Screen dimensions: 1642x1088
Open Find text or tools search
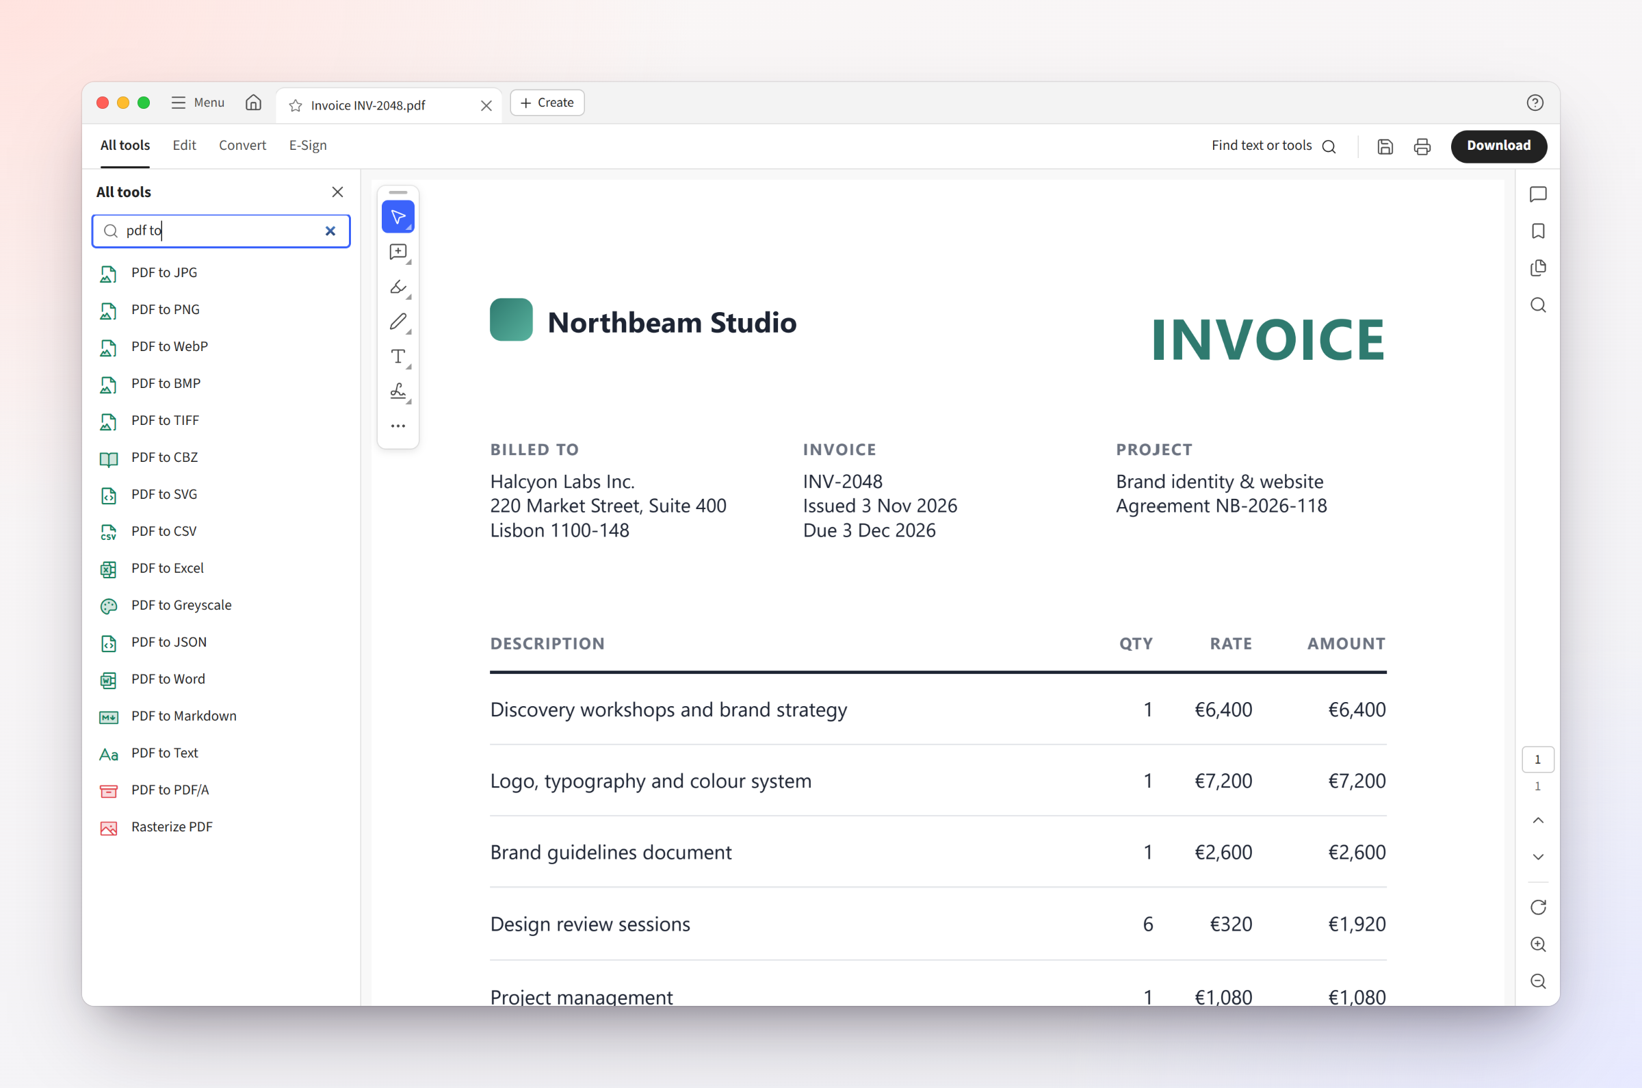pos(1274,146)
